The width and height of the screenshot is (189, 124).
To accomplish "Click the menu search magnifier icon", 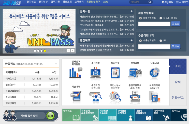I will point(150,2).
